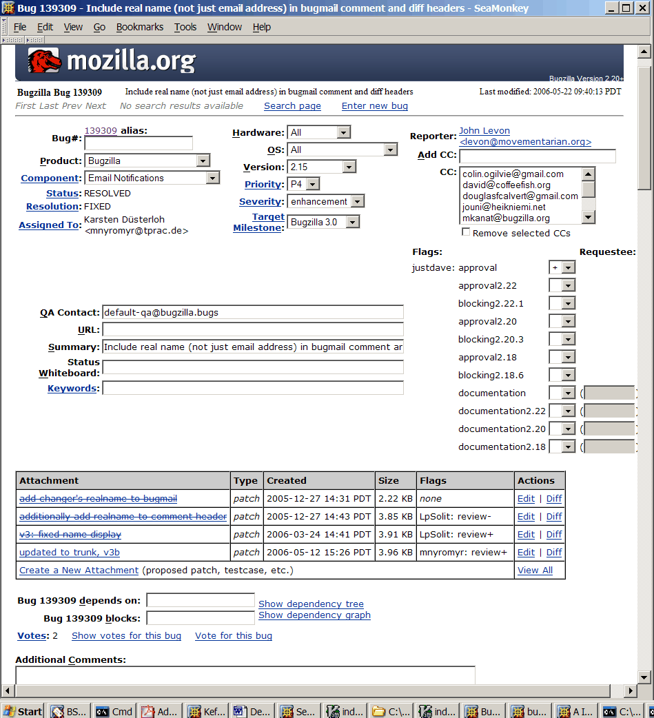Switch to the A I... taskbar item
This screenshot has height=718, width=654.
click(575, 711)
